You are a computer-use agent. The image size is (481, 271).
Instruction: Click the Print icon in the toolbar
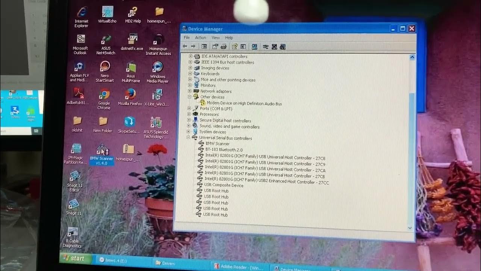(224, 46)
